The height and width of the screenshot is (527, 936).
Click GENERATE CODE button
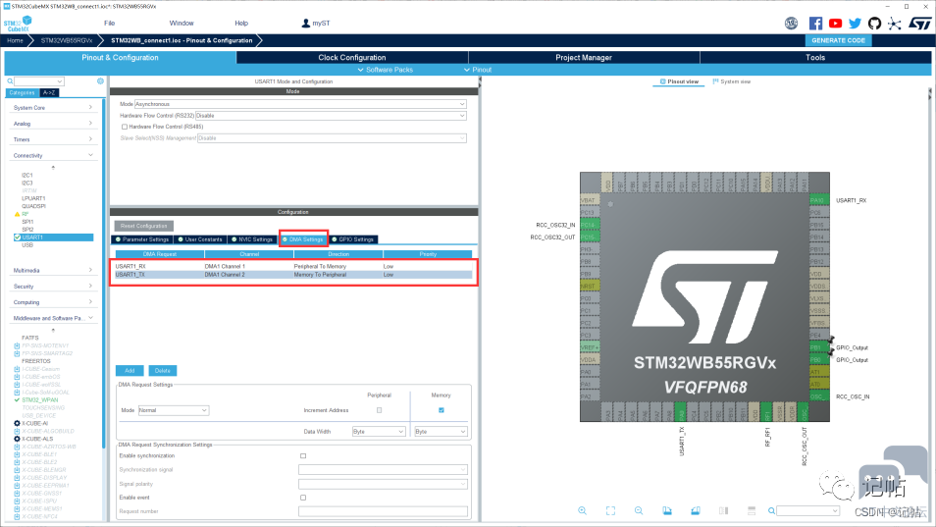(x=838, y=40)
